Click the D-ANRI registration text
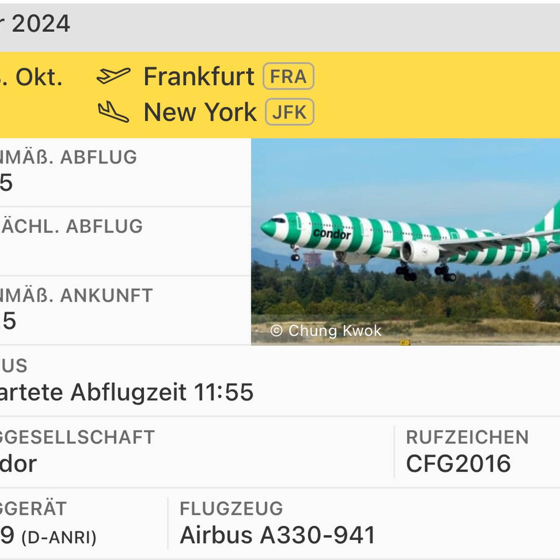 tap(59, 537)
